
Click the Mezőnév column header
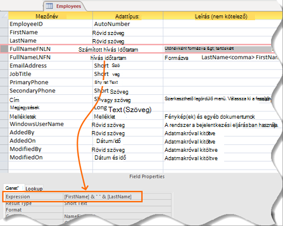coord(51,16)
